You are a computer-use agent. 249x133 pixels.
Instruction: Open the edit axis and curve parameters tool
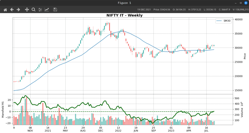[x=46, y=10]
